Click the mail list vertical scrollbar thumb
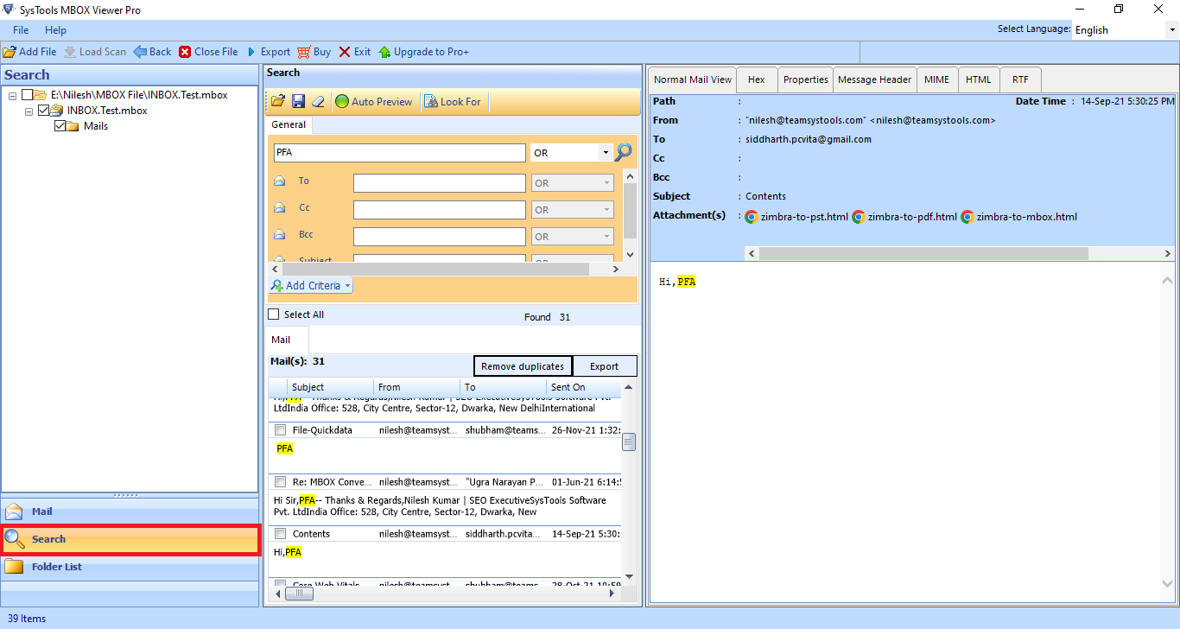Viewport: 1180px width, 629px height. point(629,442)
